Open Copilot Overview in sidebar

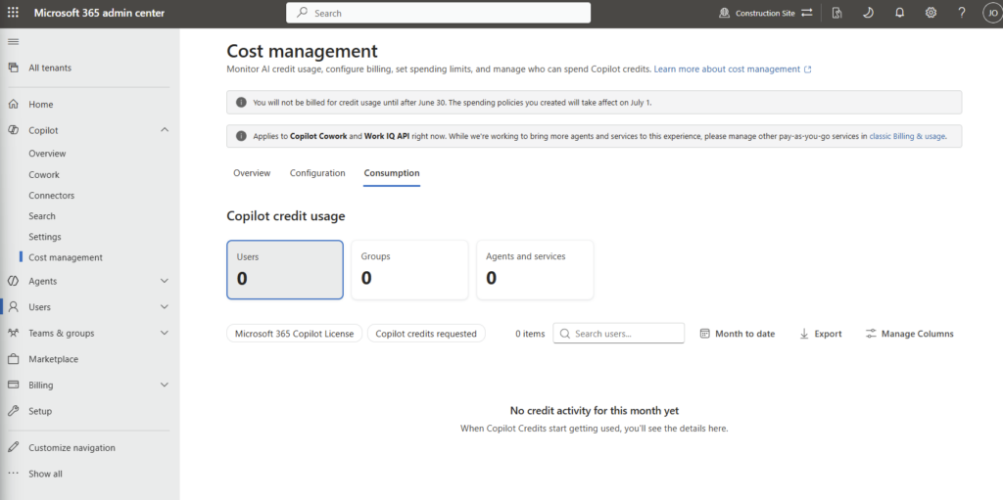tap(47, 154)
